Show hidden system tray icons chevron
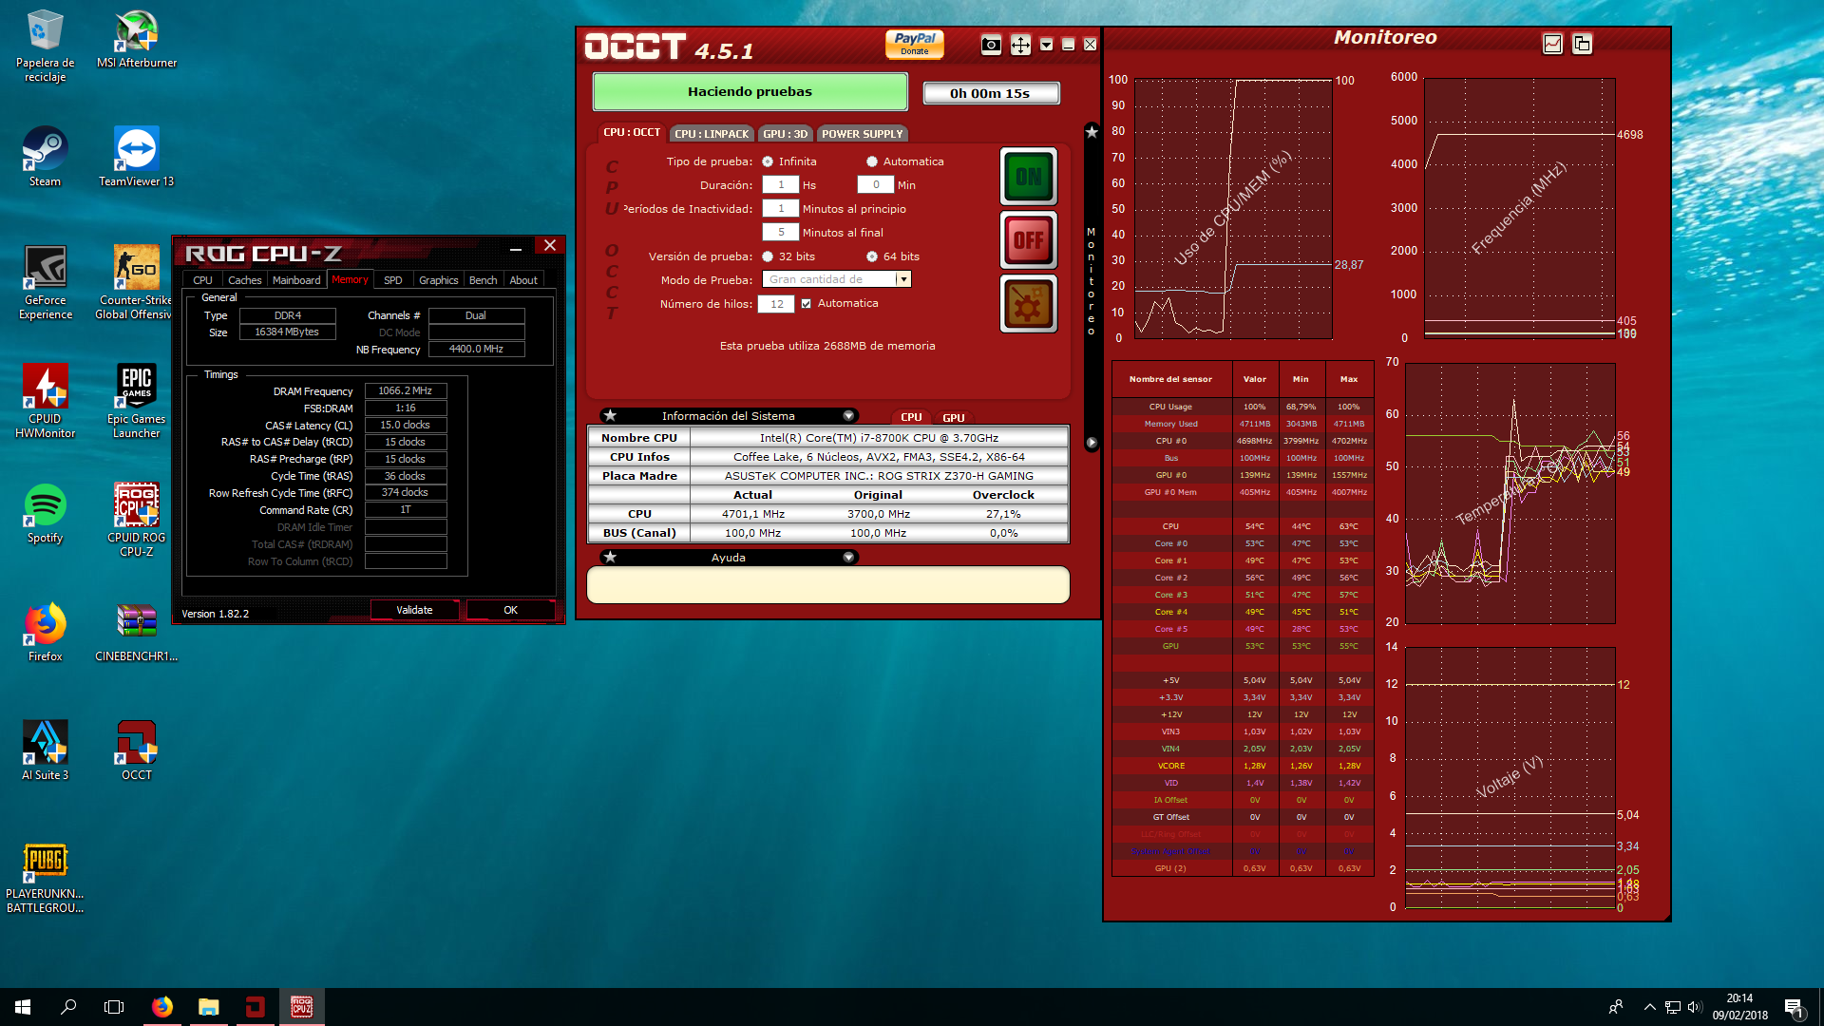The height and width of the screenshot is (1026, 1824). point(1649,1007)
